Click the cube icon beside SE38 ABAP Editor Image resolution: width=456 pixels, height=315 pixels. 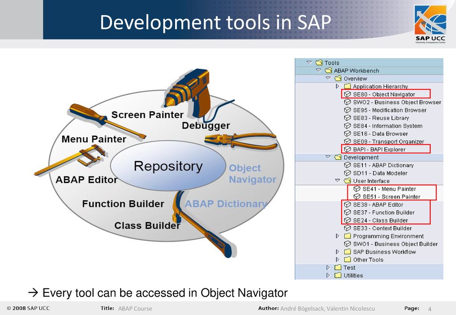pos(347,204)
